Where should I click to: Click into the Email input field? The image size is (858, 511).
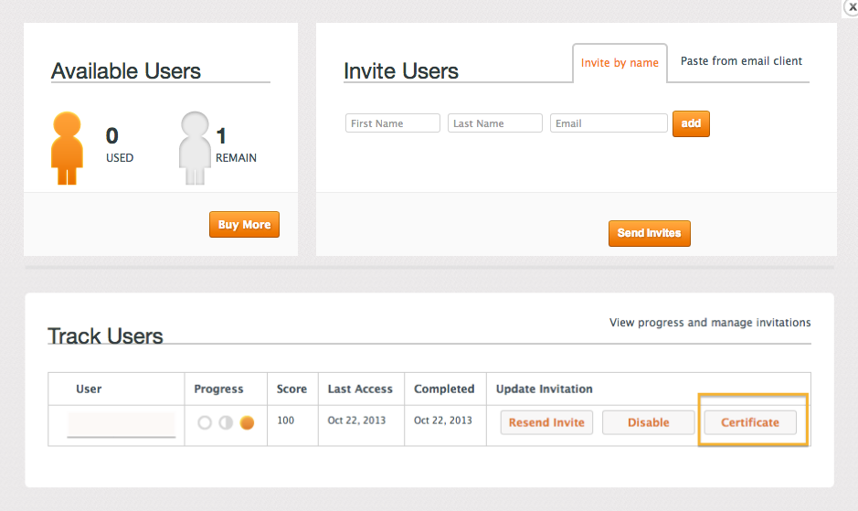pos(609,123)
